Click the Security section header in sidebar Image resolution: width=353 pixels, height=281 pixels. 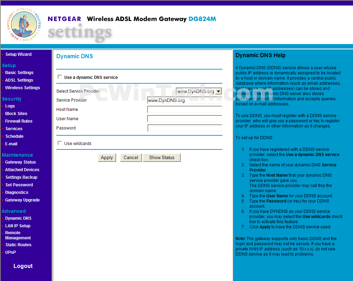tap(12, 99)
